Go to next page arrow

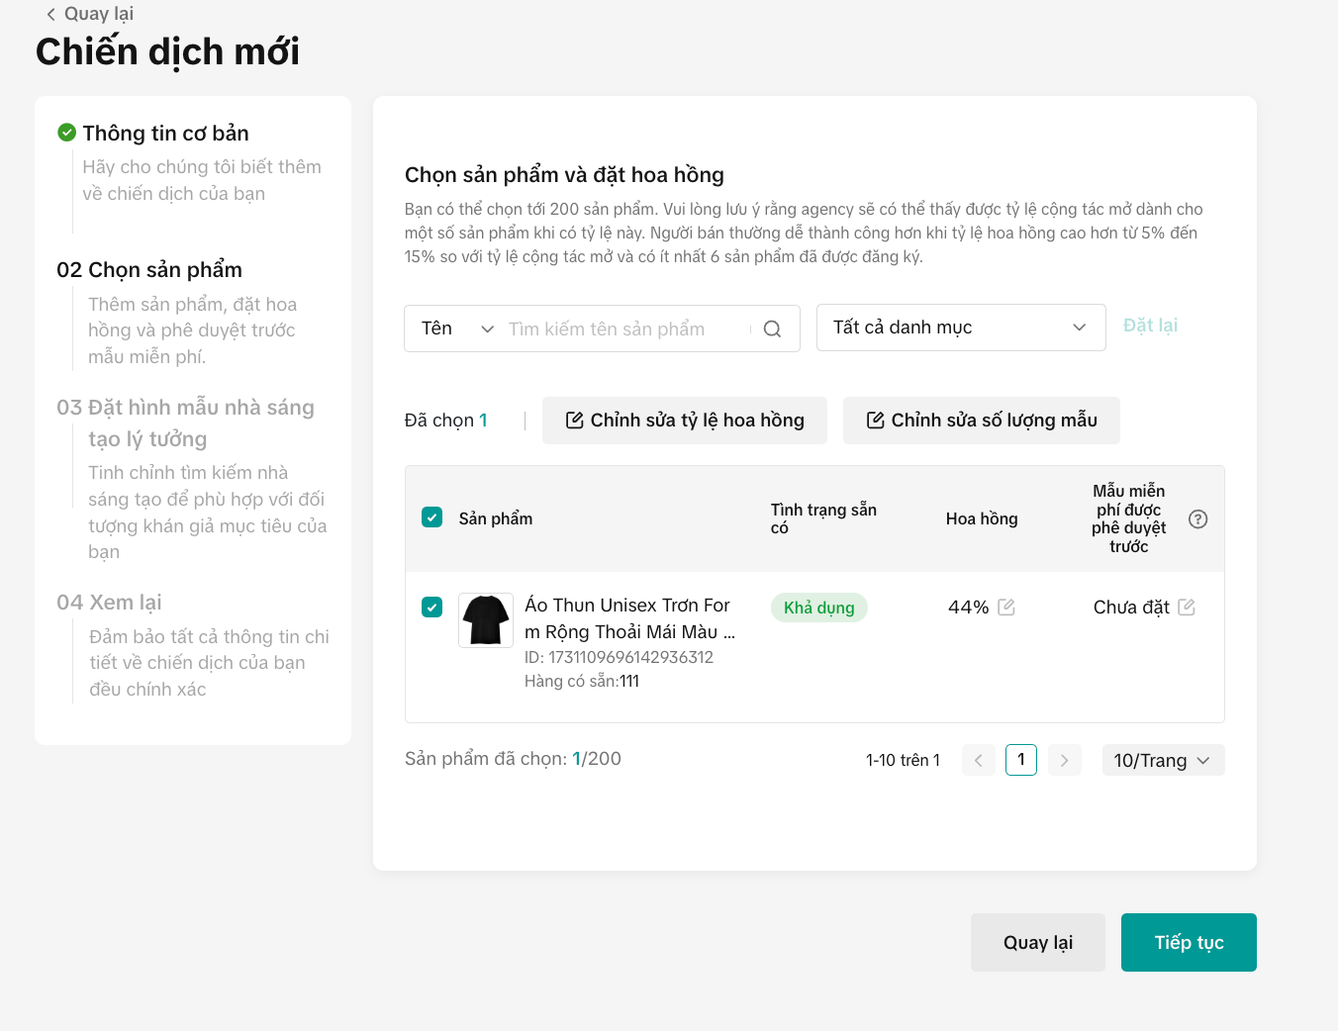[1064, 760]
